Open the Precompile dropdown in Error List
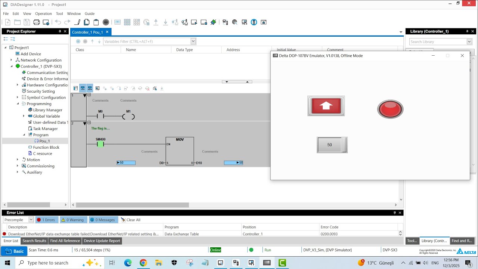Viewport: 478px width, 269px height. pyautogui.click(x=31, y=220)
